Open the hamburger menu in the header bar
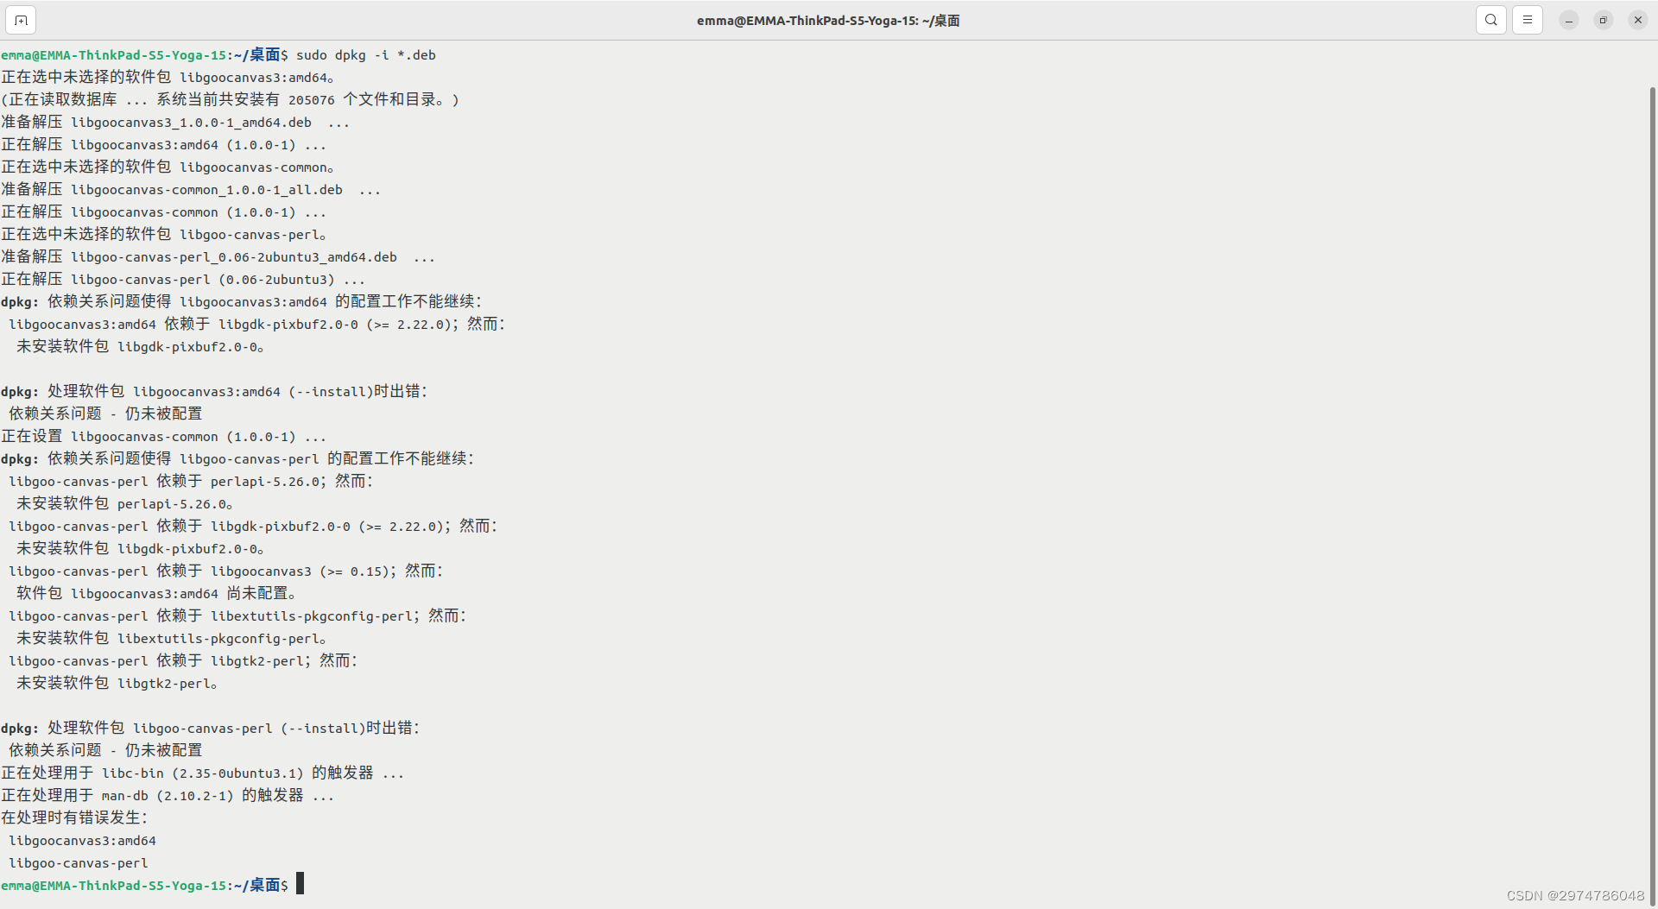 pos(1527,19)
